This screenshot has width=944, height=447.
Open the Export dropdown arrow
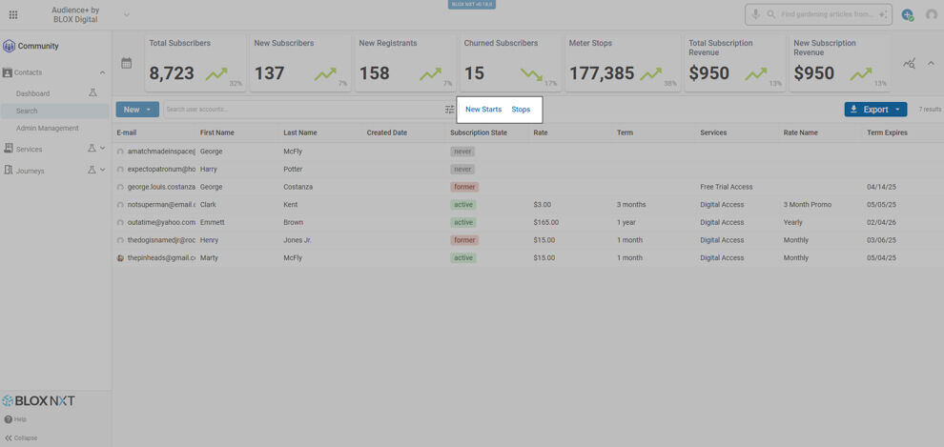point(898,110)
